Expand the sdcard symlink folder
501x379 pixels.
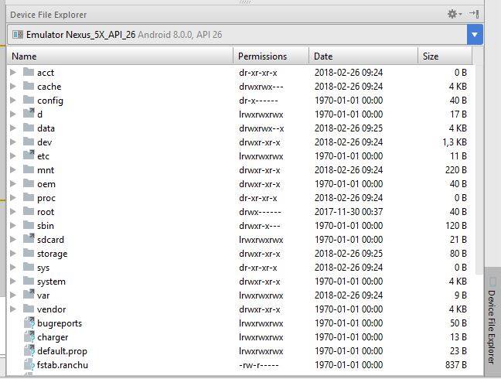pyautogui.click(x=13, y=239)
